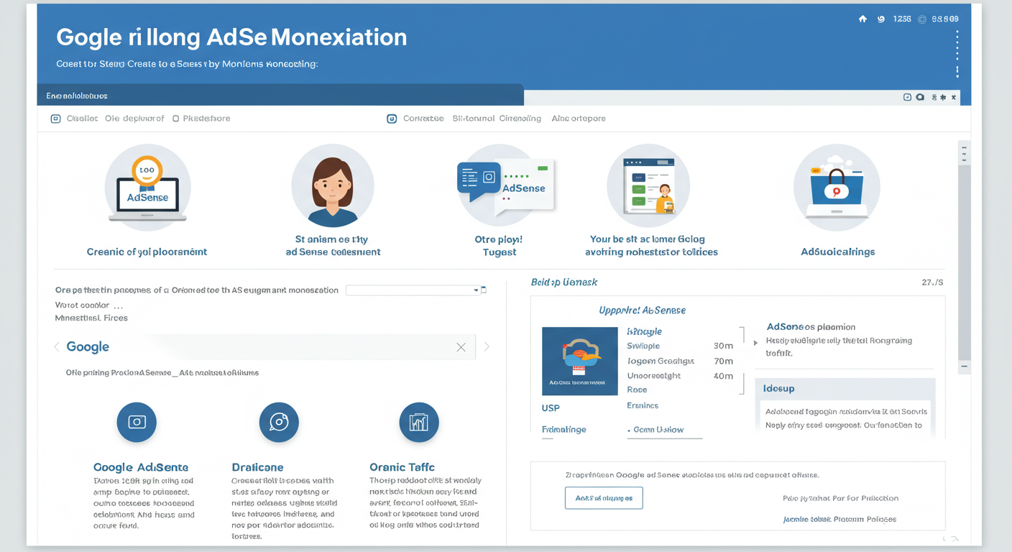Click the 30m value in the list

tap(723, 346)
